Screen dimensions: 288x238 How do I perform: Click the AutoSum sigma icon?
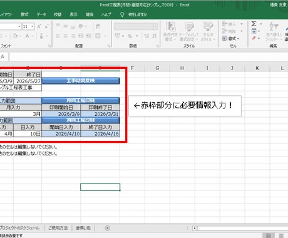(x=254, y=24)
